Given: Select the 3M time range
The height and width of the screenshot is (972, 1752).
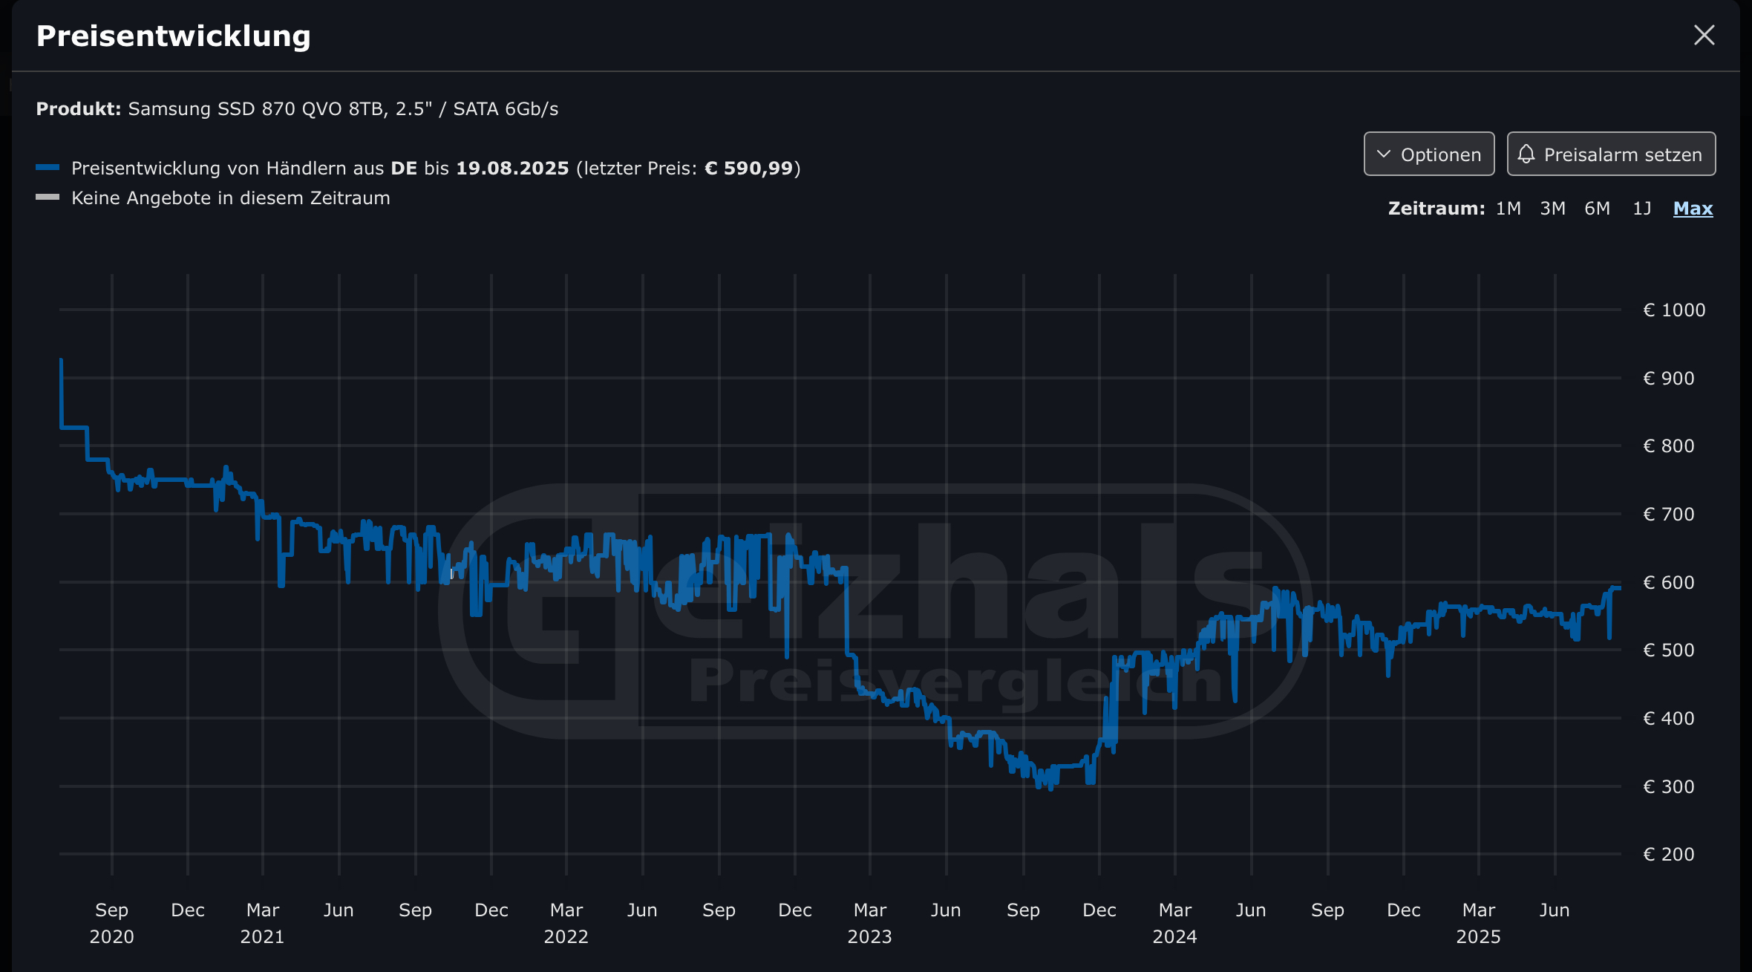Looking at the screenshot, I should point(1553,209).
